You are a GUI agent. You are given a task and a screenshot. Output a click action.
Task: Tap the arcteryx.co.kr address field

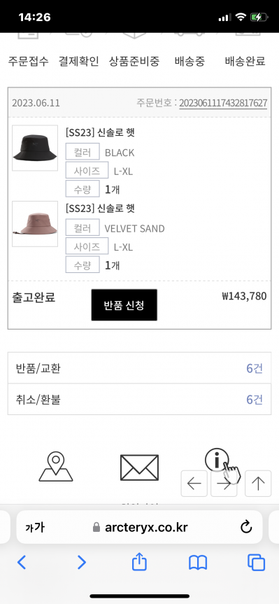pos(139,527)
